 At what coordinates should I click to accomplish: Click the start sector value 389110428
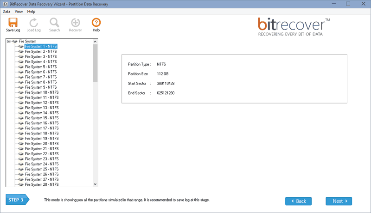click(166, 84)
